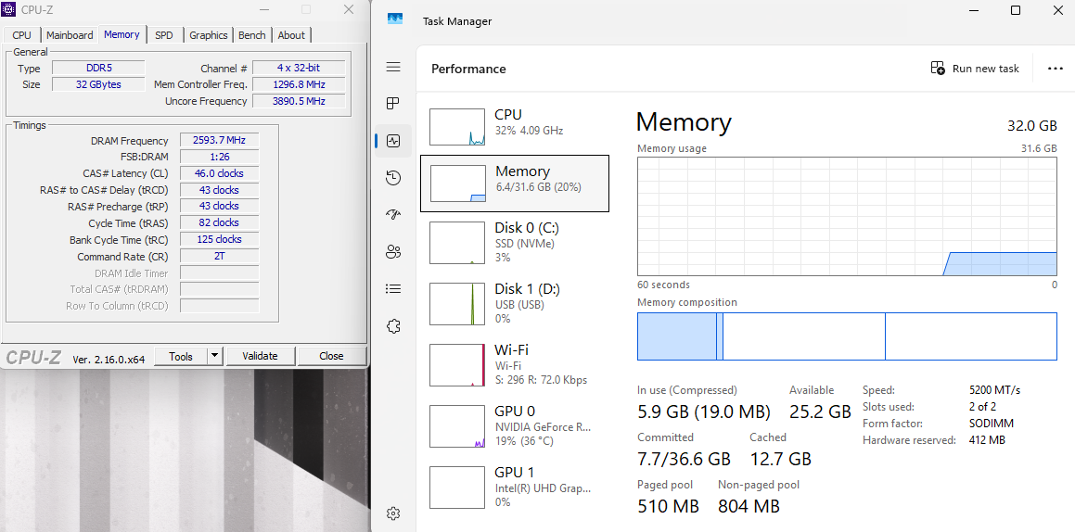Open Task Manager hamburger navigation menu

point(393,67)
